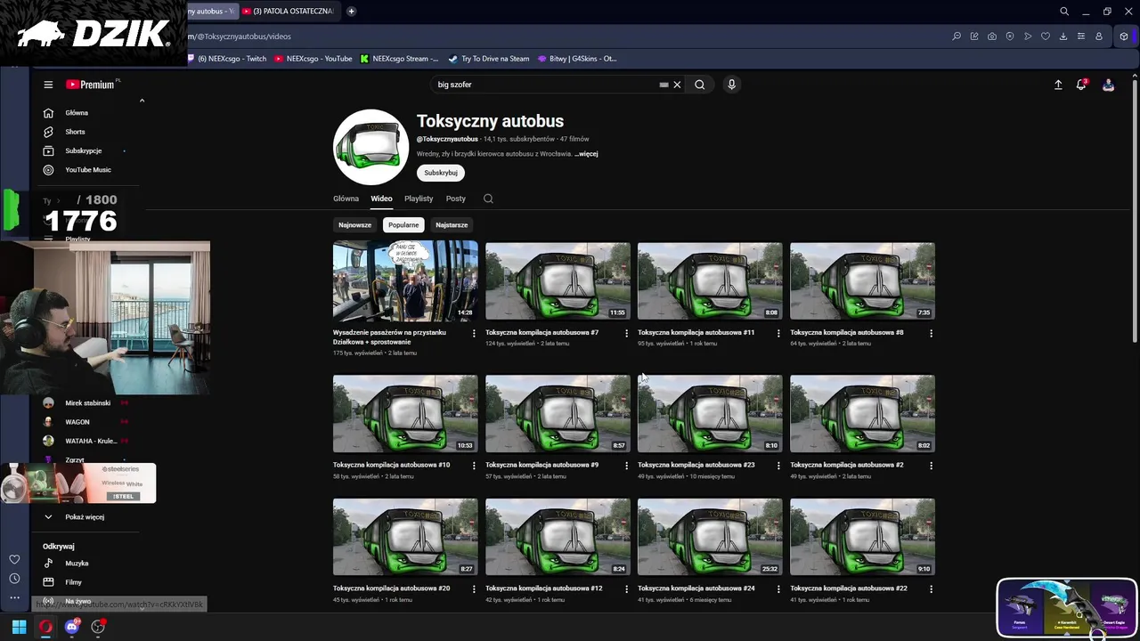This screenshot has width=1140, height=641.
Task: Expand the channel description with ...więcej
Action: click(586, 154)
